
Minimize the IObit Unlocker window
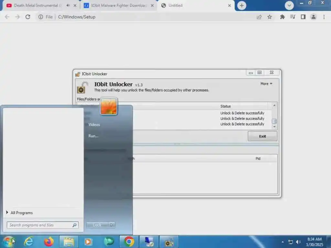tap(251, 73)
